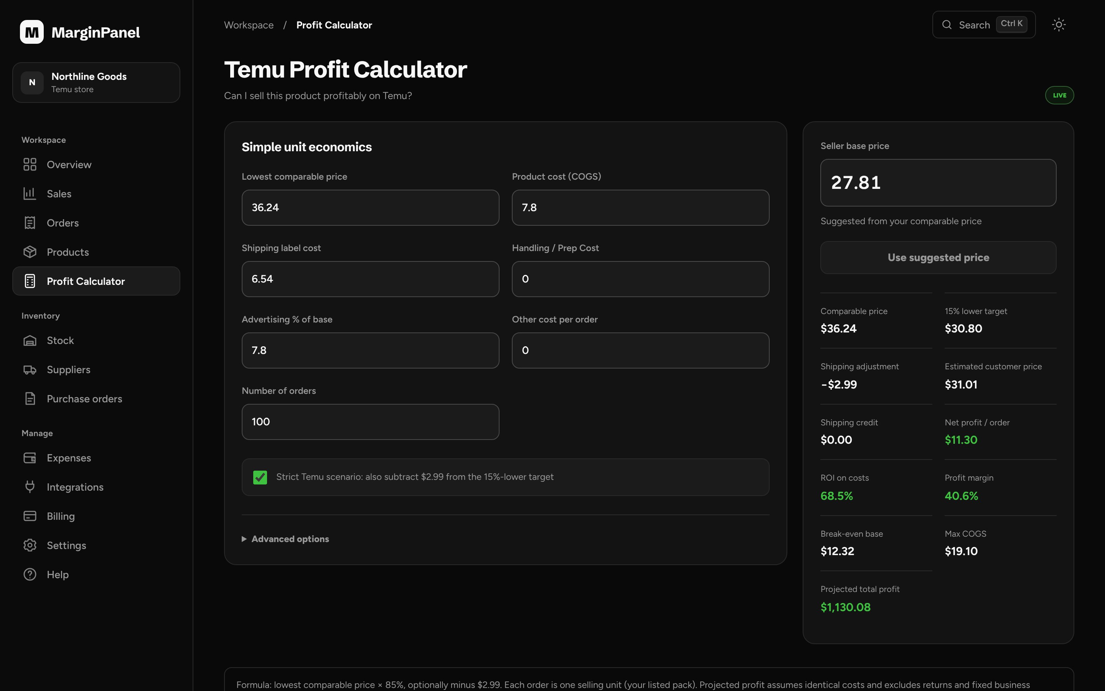
Task: Click the Ctrl K shortcut badge
Action: pyautogui.click(x=1011, y=24)
